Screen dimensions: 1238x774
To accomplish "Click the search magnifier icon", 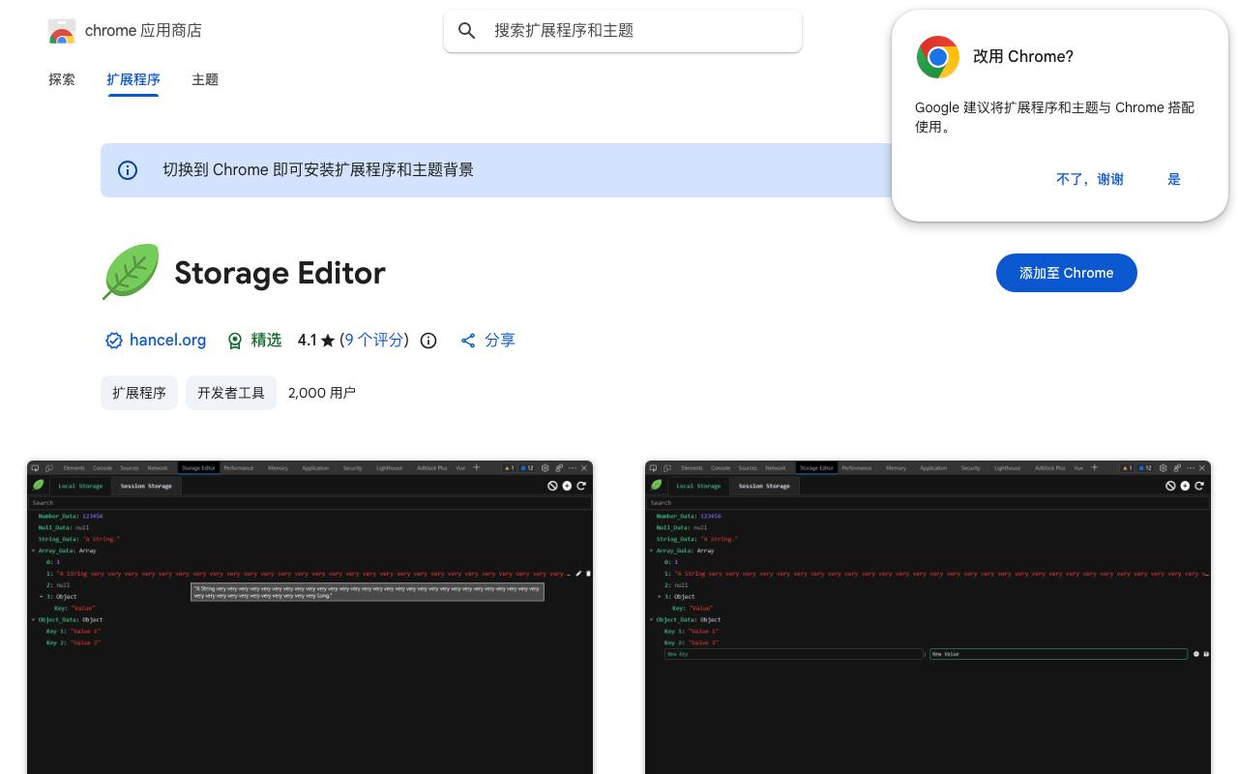I will point(467,31).
